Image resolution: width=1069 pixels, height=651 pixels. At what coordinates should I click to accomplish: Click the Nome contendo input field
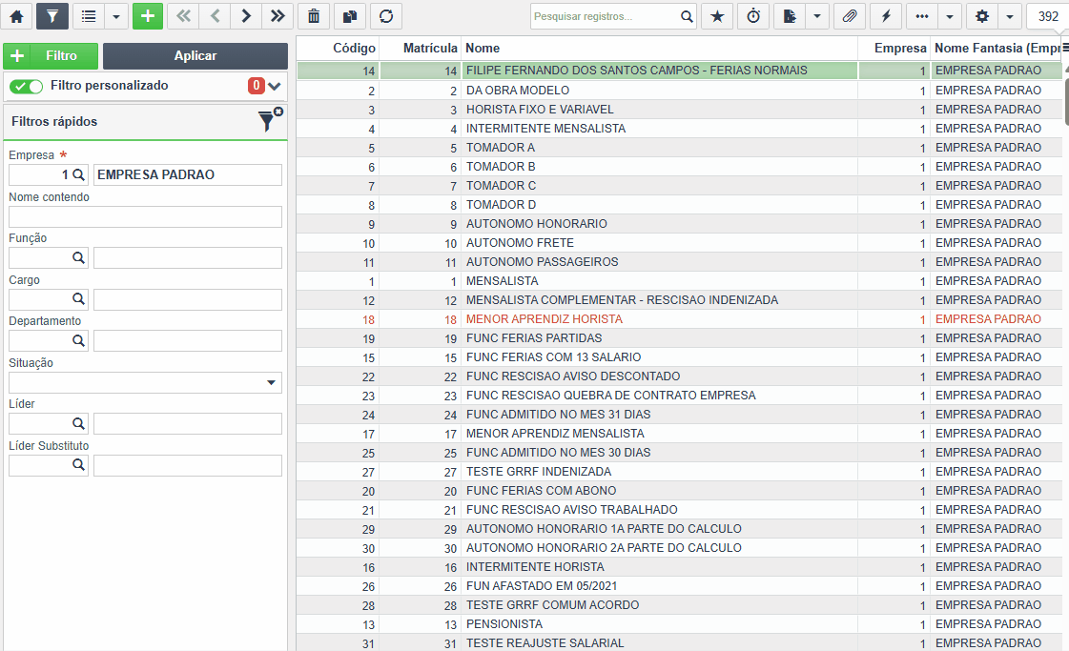tap(145, 216)
